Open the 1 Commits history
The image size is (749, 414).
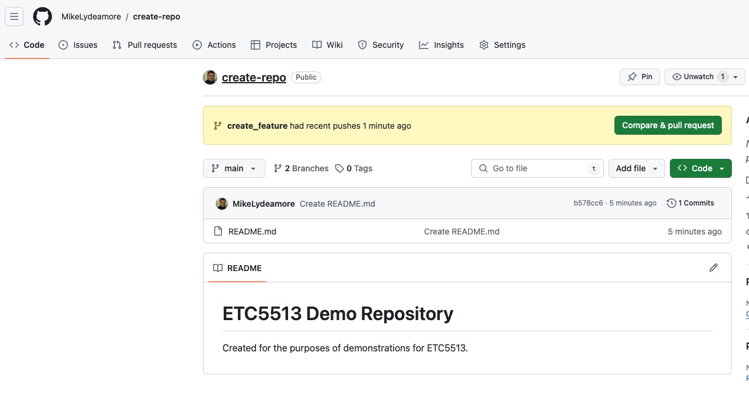click(690, 203)
